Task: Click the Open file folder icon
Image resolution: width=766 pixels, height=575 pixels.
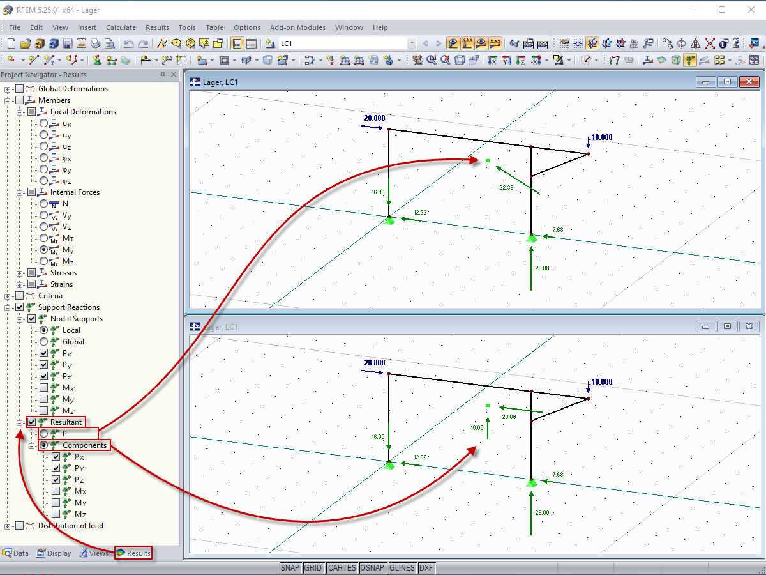Action: 26,43
